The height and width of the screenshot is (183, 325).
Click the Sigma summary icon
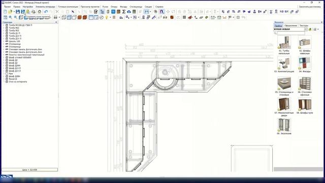pyautogui.click(x=124, y=12)
